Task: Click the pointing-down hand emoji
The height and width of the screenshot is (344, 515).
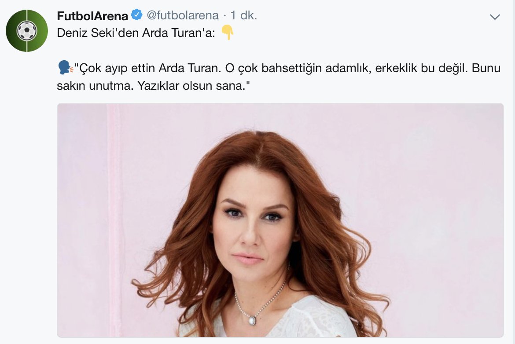Action: [227, 32]
